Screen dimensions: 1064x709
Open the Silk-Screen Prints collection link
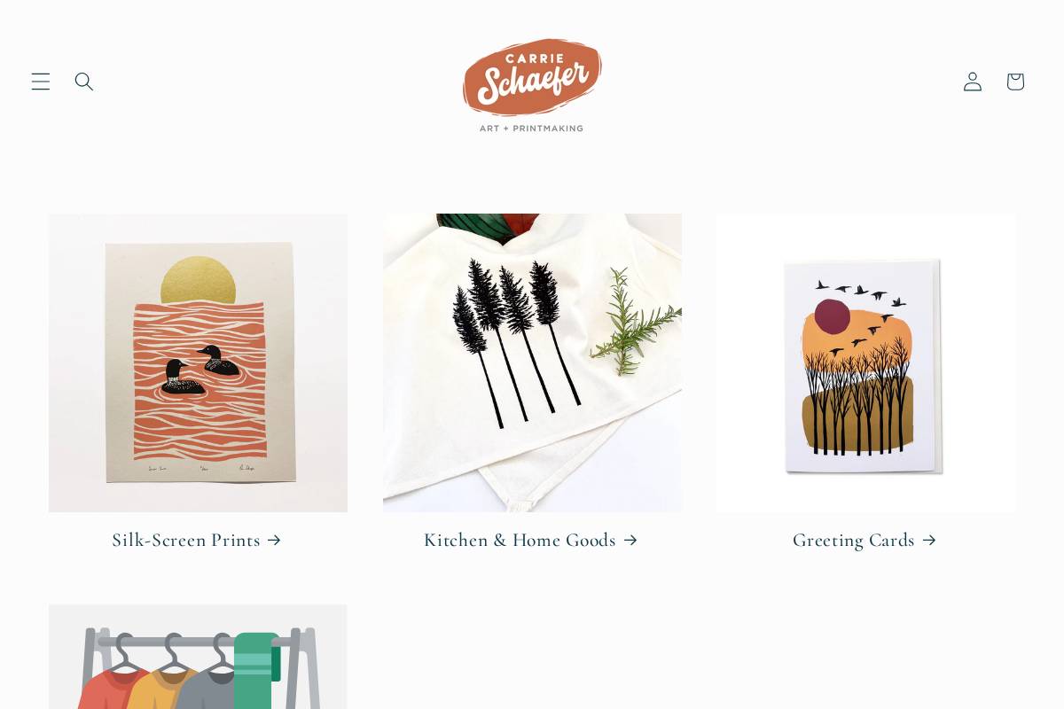[x=197, y=540]
